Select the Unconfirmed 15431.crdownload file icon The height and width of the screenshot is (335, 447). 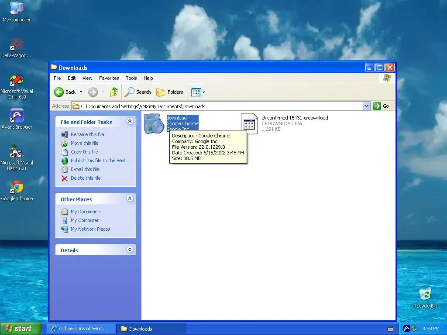[249, 123]
